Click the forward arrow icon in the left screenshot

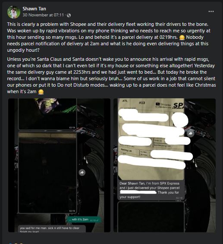pyautogui.click(x=82, y=172)
